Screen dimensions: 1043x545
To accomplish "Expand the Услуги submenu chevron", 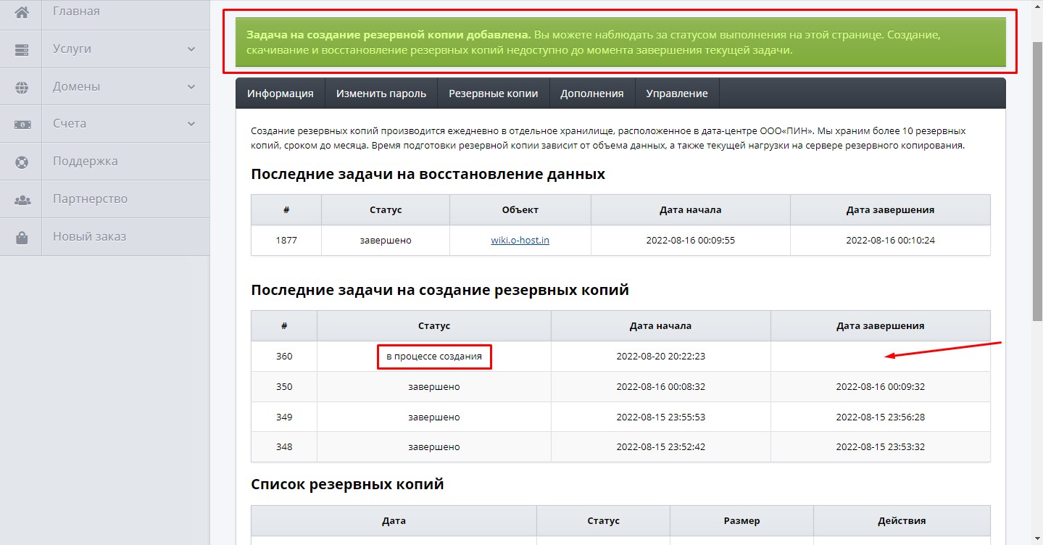I will pos(191,49).
